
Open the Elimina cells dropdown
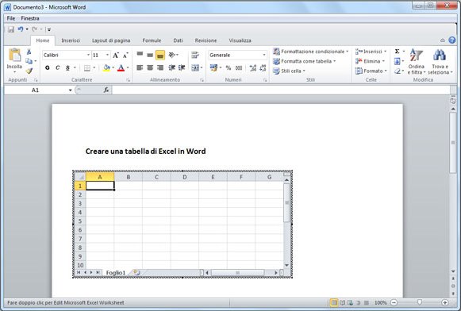tap(370, 61)
